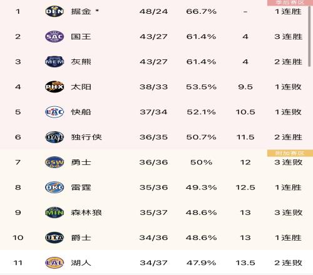The width and height of the screenshot is (313, 275).
Task: Open the 掘金 team name link
Action: 81,11
